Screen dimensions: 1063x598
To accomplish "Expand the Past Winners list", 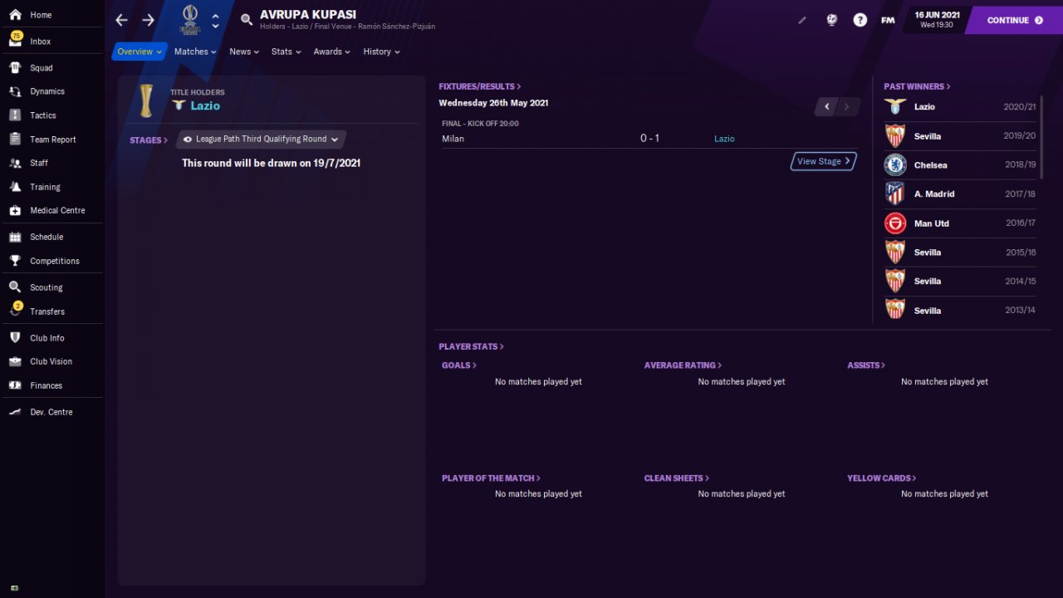I will click(x=917, y=86).
